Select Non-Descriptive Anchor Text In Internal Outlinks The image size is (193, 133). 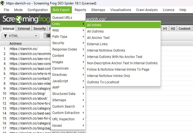(x=123, y=63)
